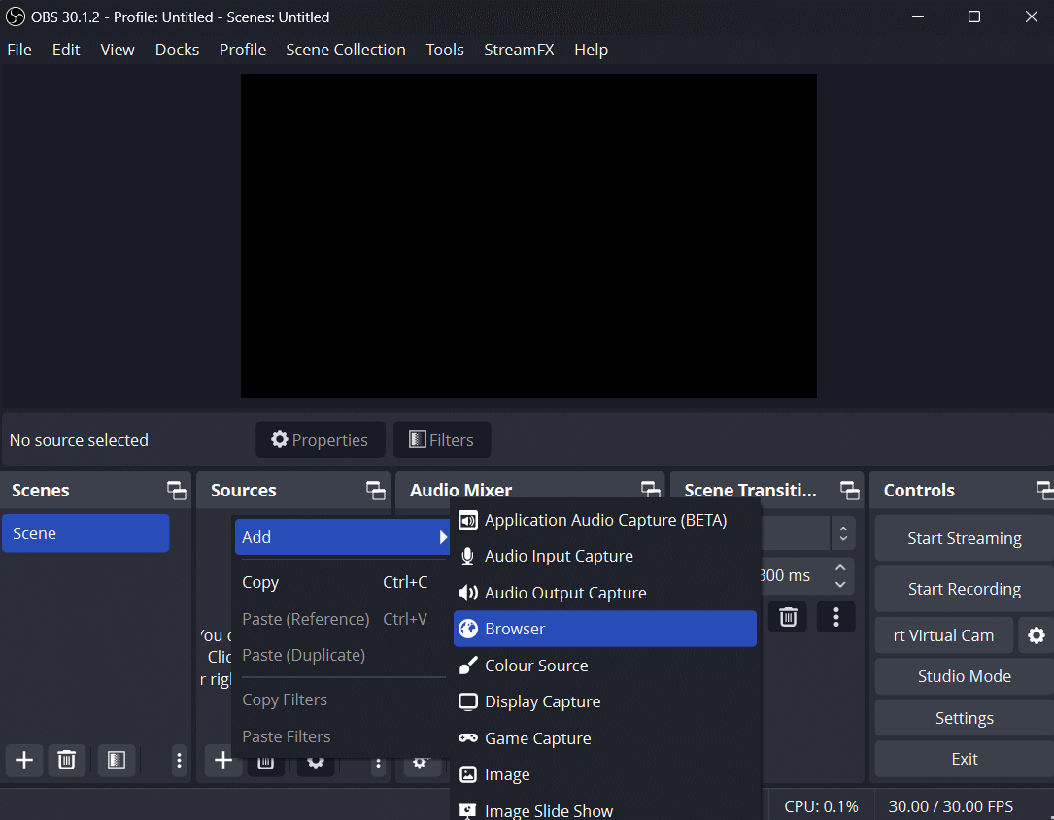
Task: Click the globe icon for Browser
Action: pos(468,629)
